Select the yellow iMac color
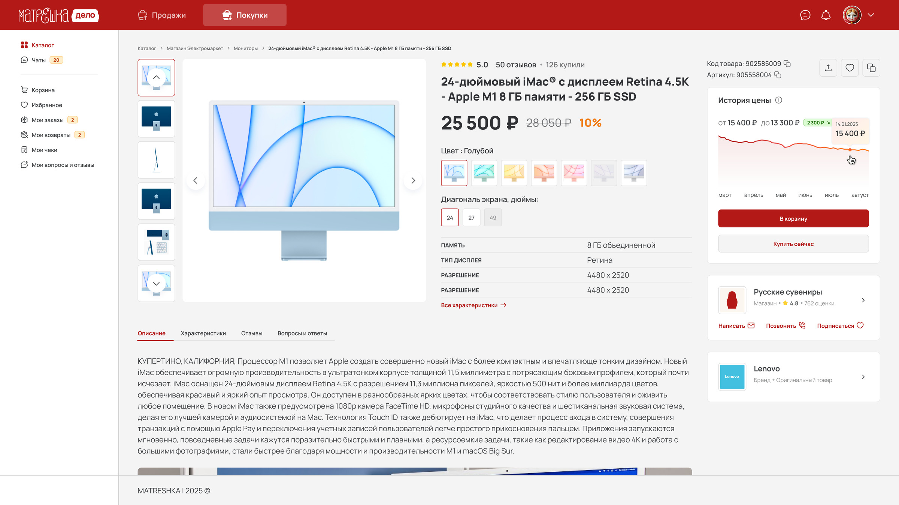 pos(514,173)
